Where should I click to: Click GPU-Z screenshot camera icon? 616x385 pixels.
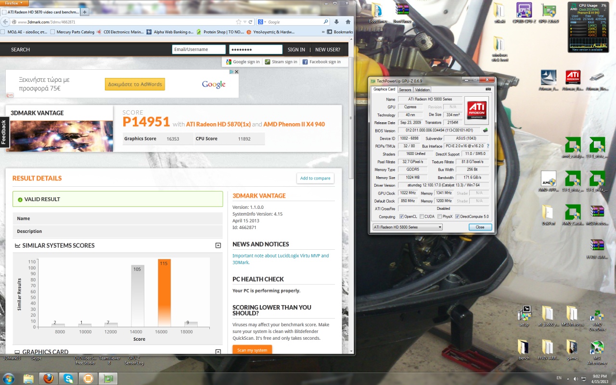488,90
